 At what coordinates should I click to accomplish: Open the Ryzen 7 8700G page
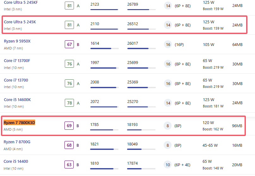coord(17,142)
